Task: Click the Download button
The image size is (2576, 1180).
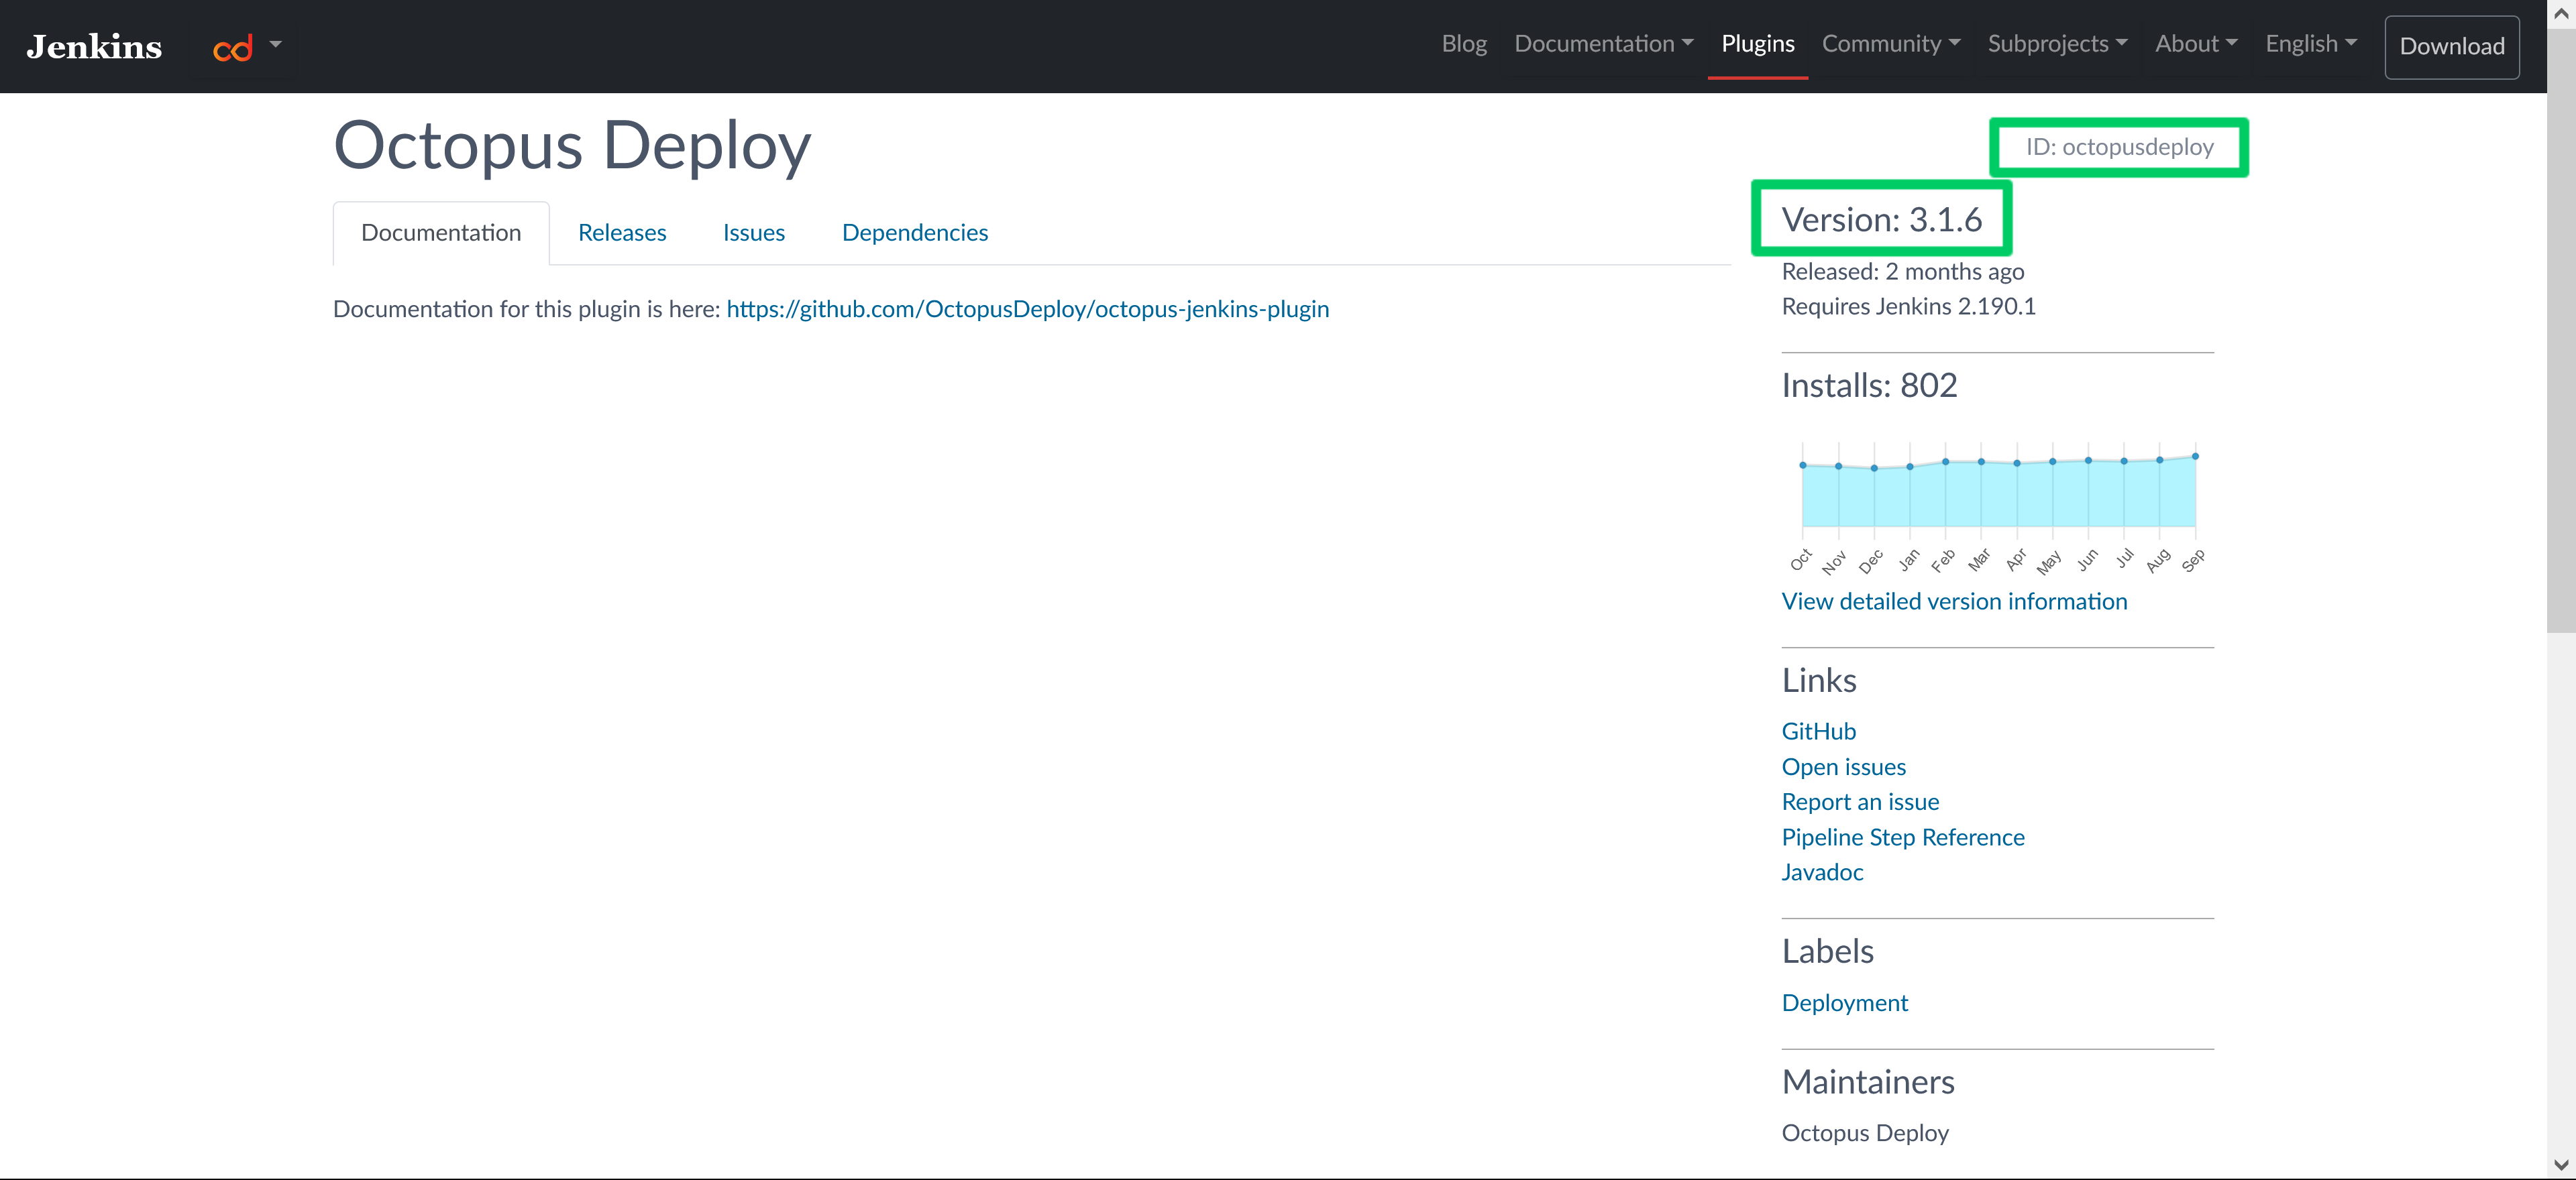Action: pos(2451,46)
